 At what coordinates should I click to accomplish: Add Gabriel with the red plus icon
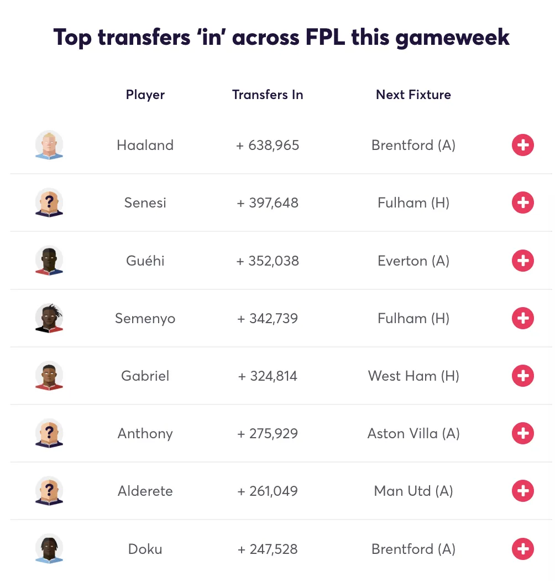click(x=522, y=376)
